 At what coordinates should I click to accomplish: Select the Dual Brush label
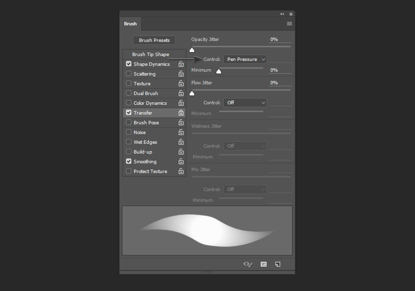pos(146,93)
